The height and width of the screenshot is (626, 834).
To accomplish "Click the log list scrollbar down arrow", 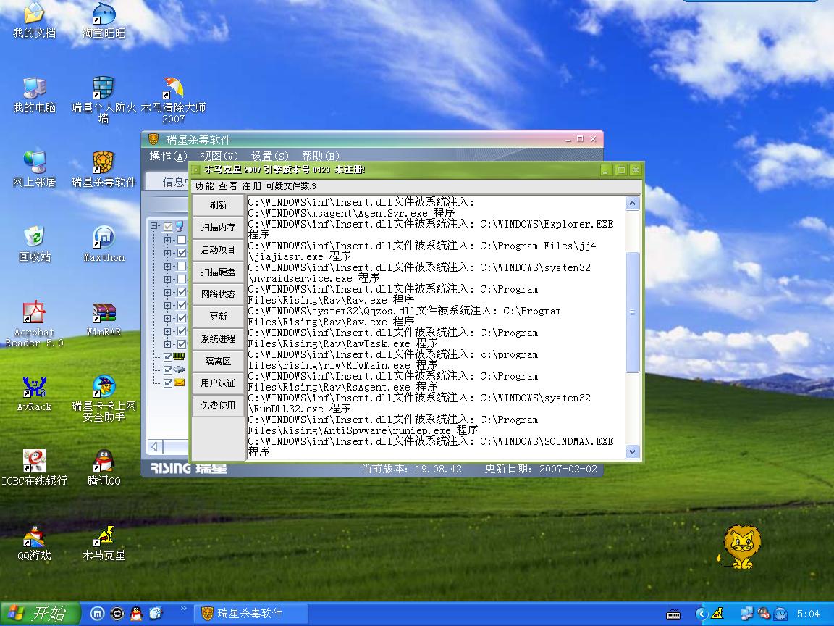I will 632,451.
